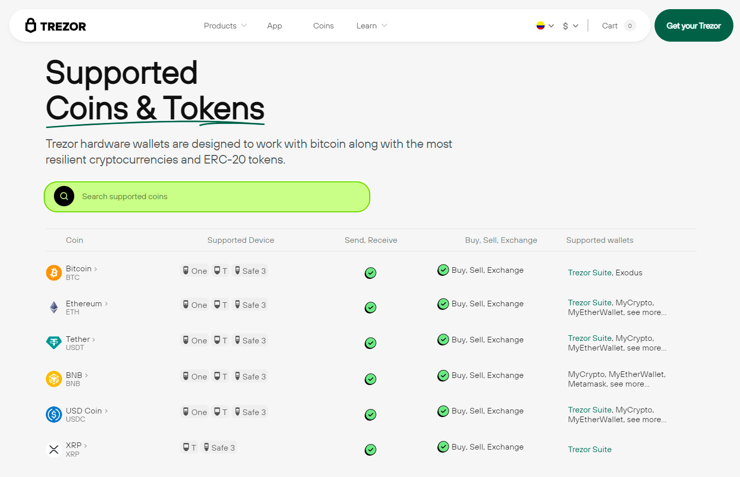Click the BNB gold coin icon

click(x=53, y=379)
